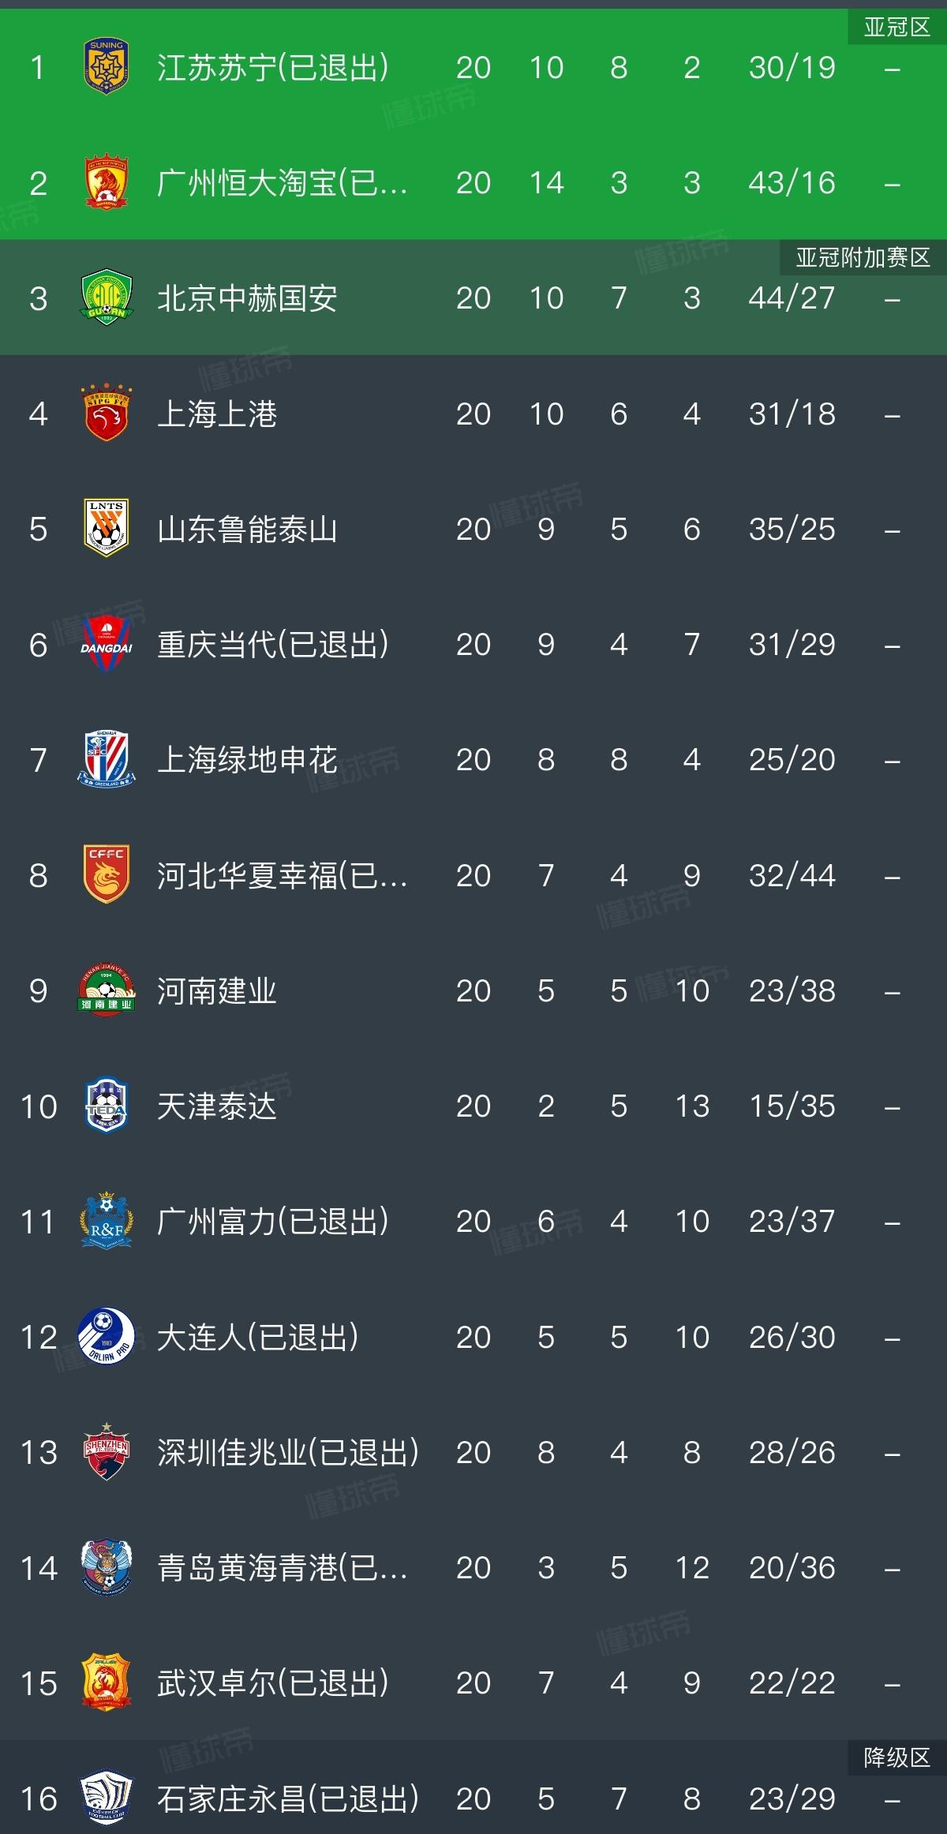Open Jiangsu Suning team crest icon
This screenshot has width=947, height=1834.
click(106, 67)
